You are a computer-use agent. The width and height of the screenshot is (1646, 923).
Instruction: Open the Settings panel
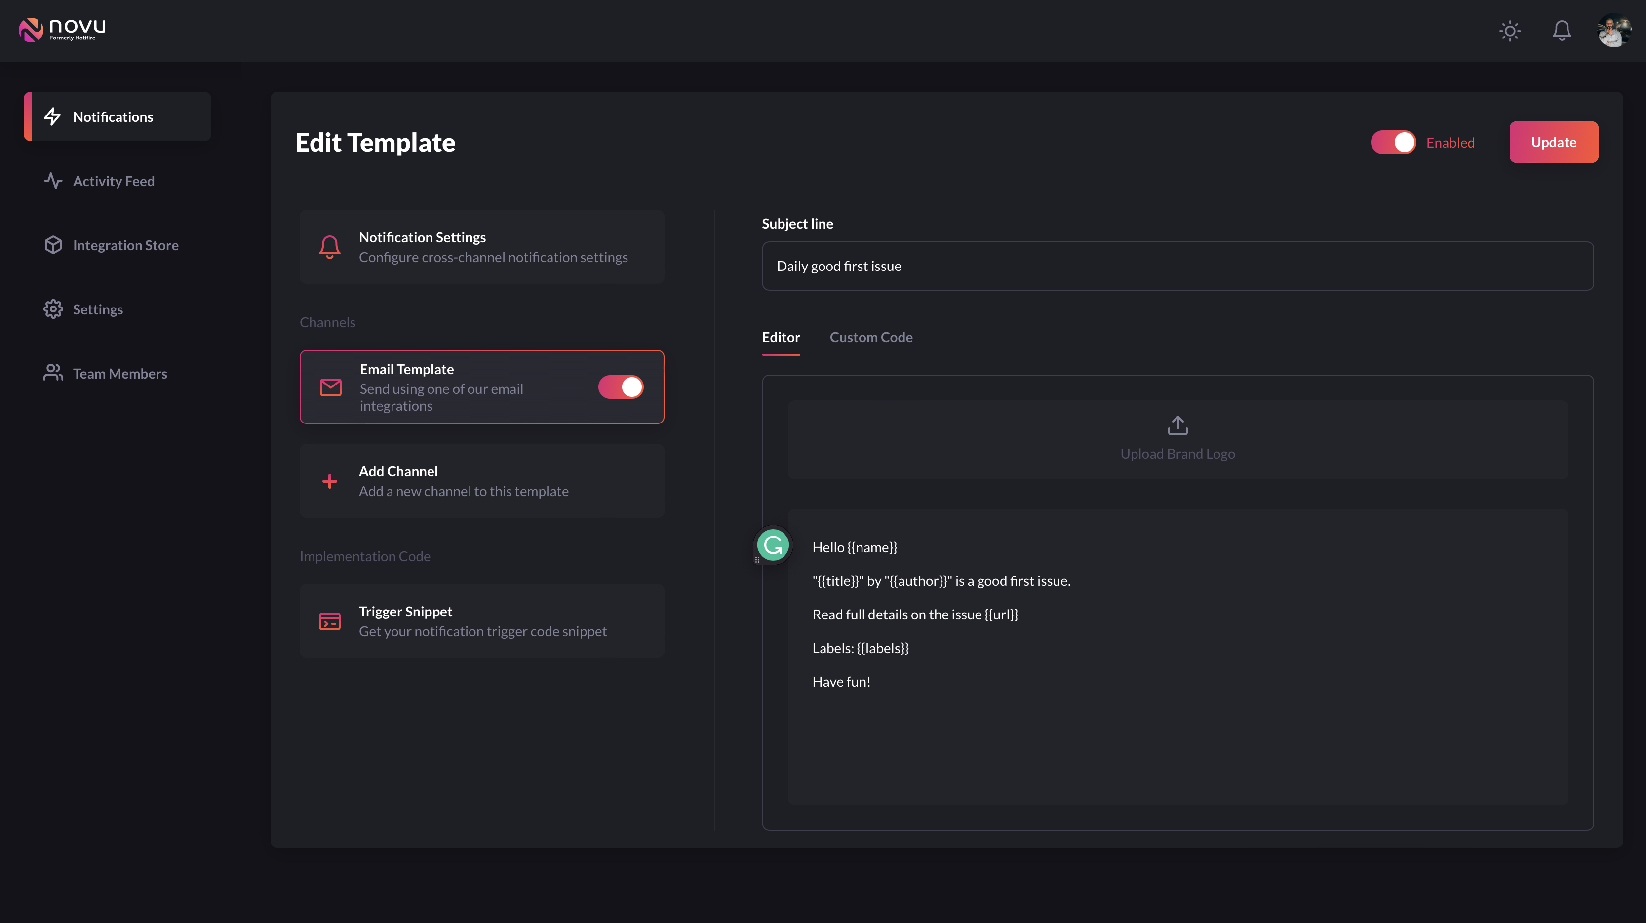click(x=98, y=308)
